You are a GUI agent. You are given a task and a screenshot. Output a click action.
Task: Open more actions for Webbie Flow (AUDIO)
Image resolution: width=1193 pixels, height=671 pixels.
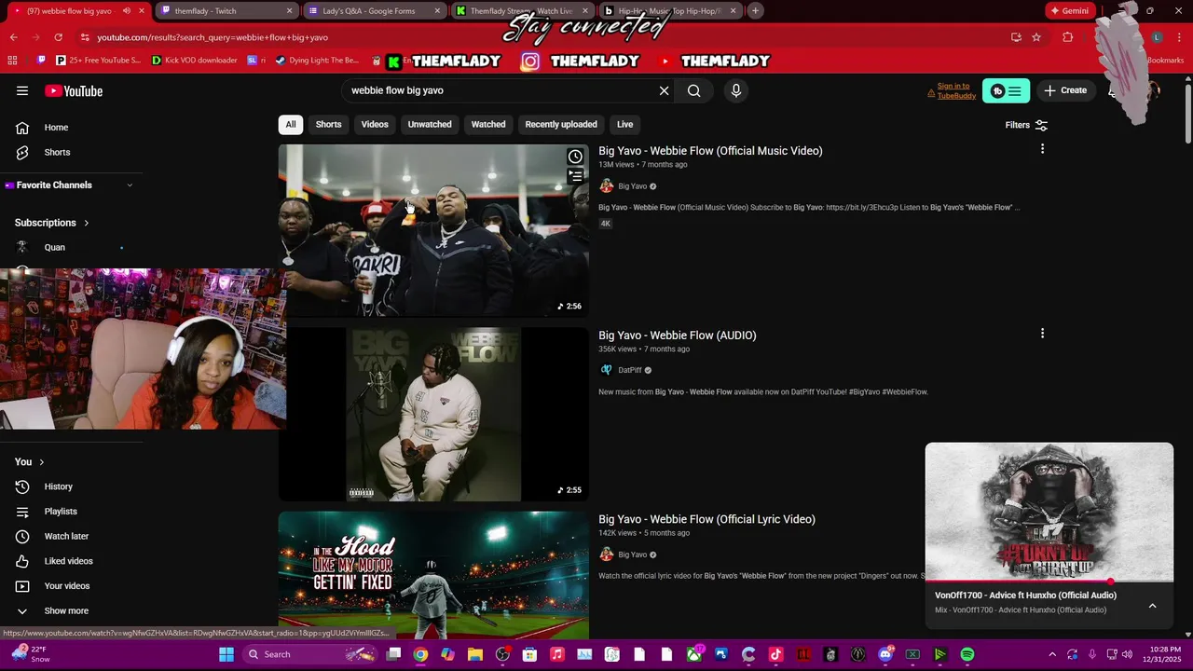click(1042, 334)
